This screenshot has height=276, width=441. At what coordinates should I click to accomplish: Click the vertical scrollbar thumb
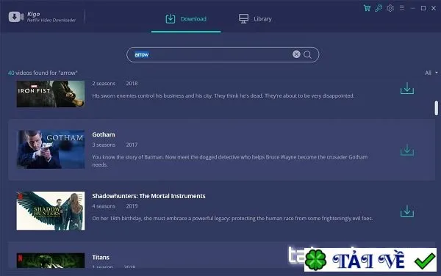tap(436, 108)
